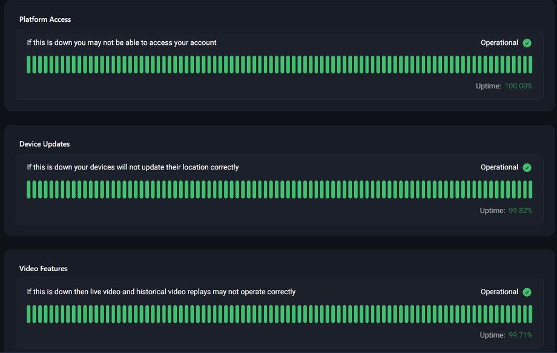Click the Platform Access section title
557x353 pixels.
45,19
